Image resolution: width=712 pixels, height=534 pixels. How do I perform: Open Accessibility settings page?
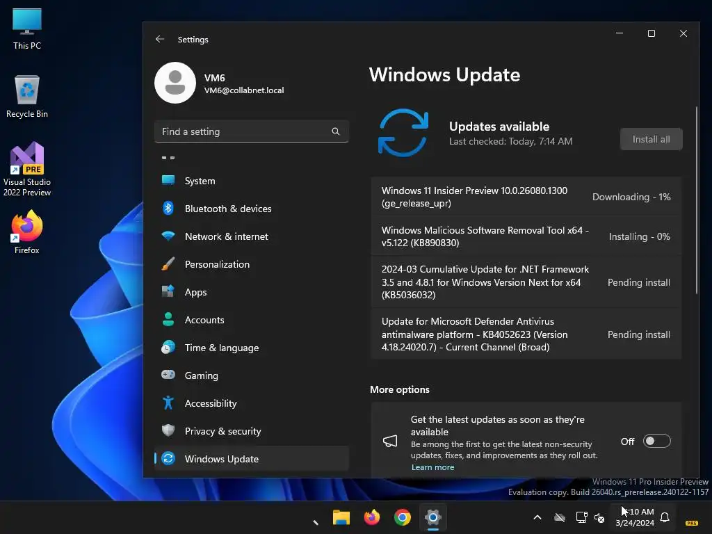[x=252, y=403]
